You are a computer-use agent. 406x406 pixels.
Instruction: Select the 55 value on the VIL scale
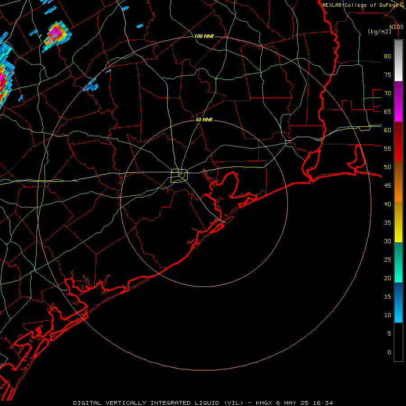click(x=388, y=148)
